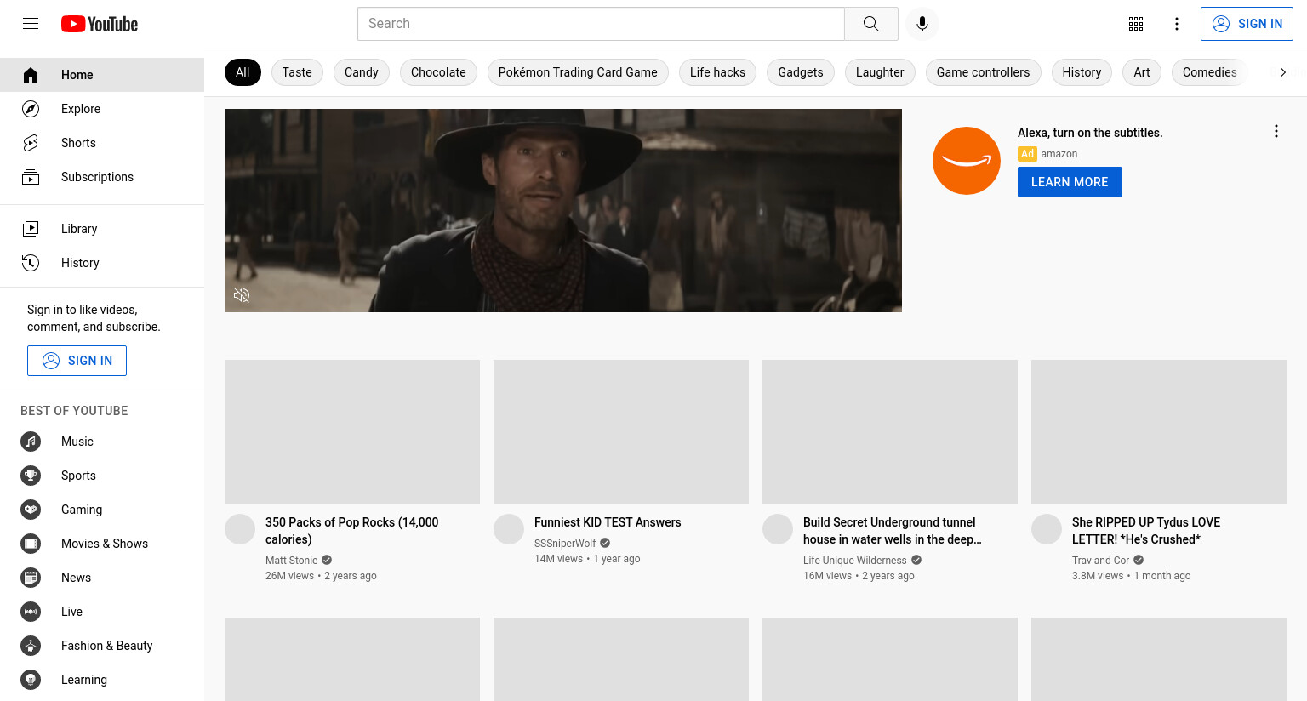Select the Chocolate category chip

coord(438,72)
